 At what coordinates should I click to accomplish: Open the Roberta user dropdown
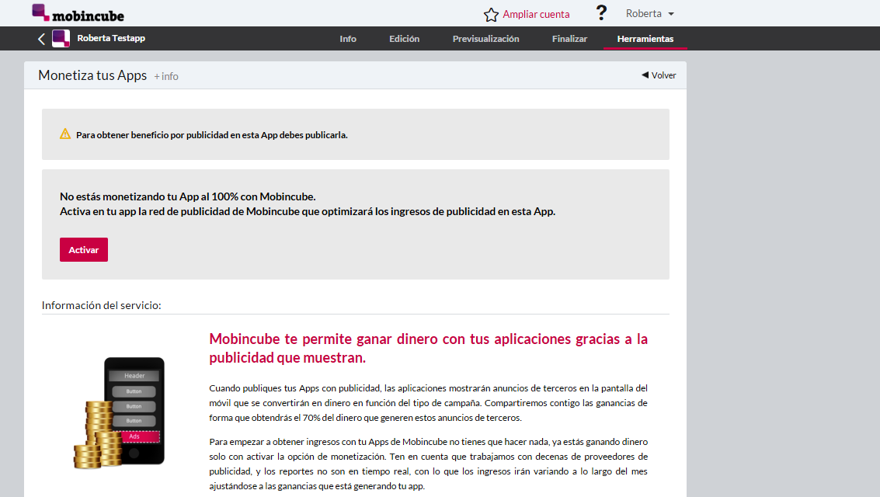(x=650, y=13)
